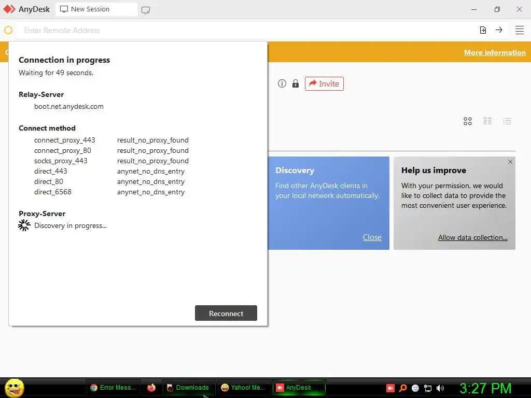
Task: Click 'Waiting for 49 seconds.' status text
Action: pos(56,73)
